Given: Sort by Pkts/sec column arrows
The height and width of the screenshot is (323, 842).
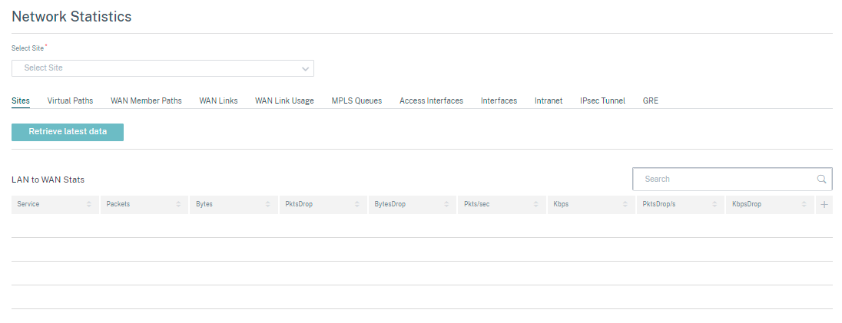Looking at the screenshot, I should (x=536, y=204).
